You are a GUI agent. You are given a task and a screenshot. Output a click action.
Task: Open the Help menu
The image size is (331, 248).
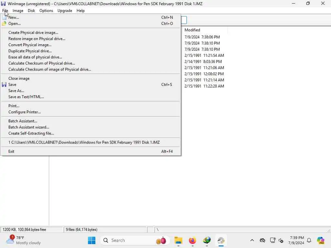pos(80,11)
